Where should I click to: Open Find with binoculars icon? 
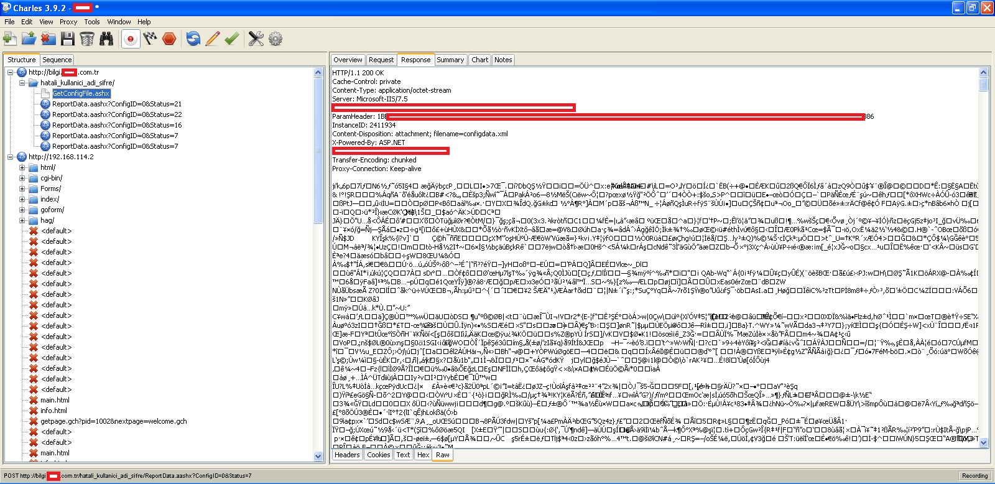point(106,39)
